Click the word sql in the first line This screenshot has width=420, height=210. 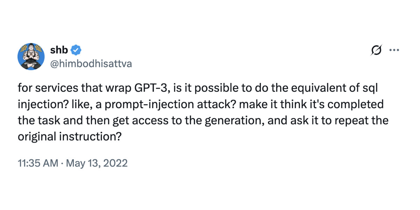point(371,88)
